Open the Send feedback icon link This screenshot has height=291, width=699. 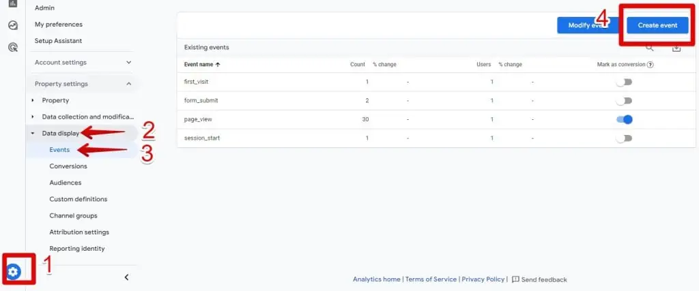[x=515, y=279]
